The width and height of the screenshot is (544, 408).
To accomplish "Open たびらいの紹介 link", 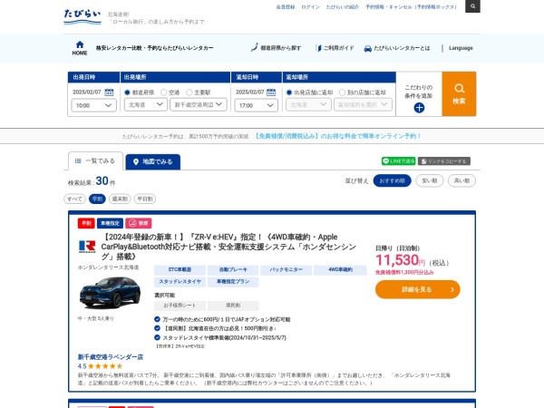I will pos(343,7).
